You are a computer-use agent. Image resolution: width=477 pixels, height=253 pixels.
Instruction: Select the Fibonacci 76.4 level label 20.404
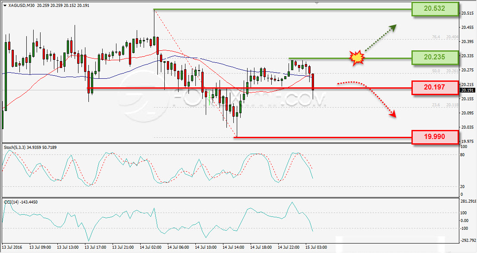445,37
